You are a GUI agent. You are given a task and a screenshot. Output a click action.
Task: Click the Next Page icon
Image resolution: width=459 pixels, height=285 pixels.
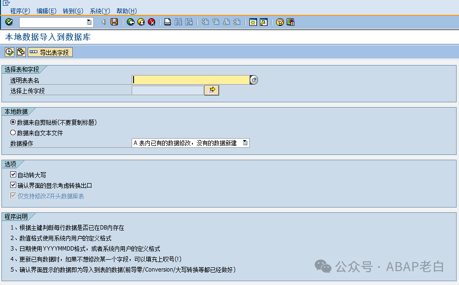[x=226, y=22]
